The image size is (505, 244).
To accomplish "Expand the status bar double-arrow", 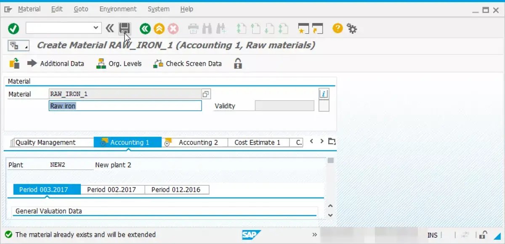I will point(315,235).
